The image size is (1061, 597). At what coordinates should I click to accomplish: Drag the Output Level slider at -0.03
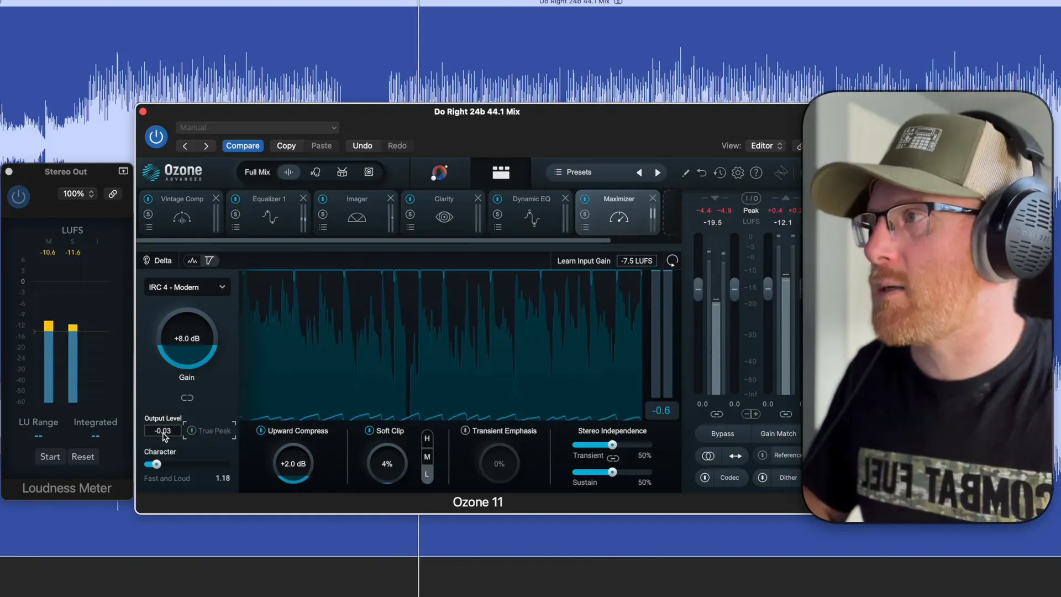pyautogui.click(x=162, y=430)
